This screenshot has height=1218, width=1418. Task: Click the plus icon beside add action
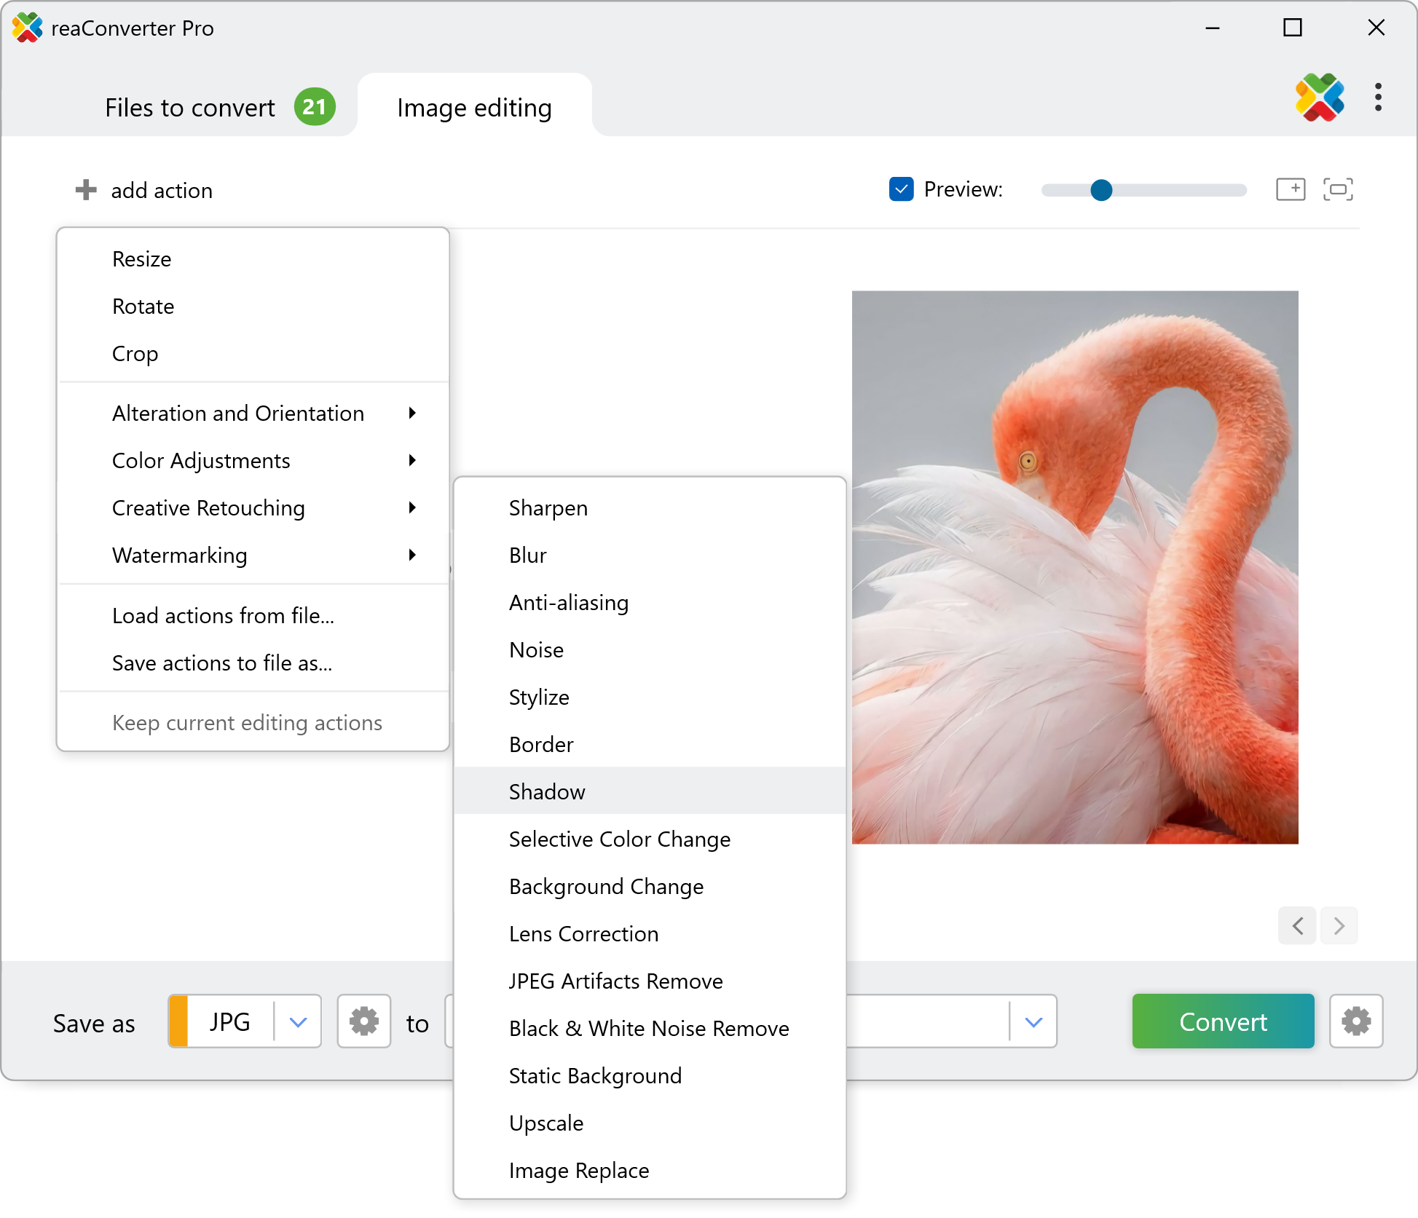click(86, 190)
